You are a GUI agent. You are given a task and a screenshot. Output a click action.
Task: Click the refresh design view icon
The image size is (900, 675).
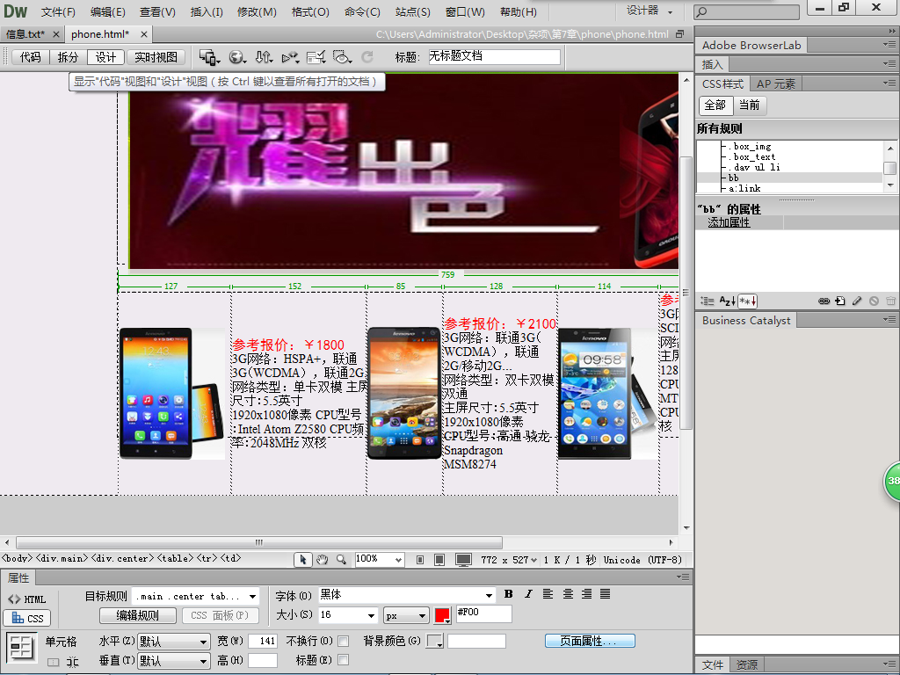[x=367, y=57]
